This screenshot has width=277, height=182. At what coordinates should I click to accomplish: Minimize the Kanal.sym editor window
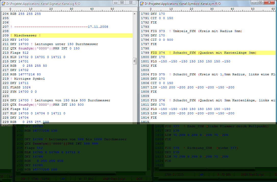[x=254, y=3]
